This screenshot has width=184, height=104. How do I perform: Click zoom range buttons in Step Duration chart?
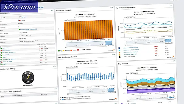click(134, 73)
